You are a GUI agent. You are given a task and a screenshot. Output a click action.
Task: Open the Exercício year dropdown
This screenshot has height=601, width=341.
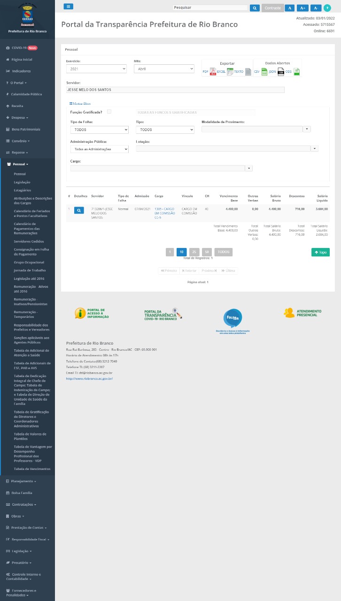(x=96, y=69)
